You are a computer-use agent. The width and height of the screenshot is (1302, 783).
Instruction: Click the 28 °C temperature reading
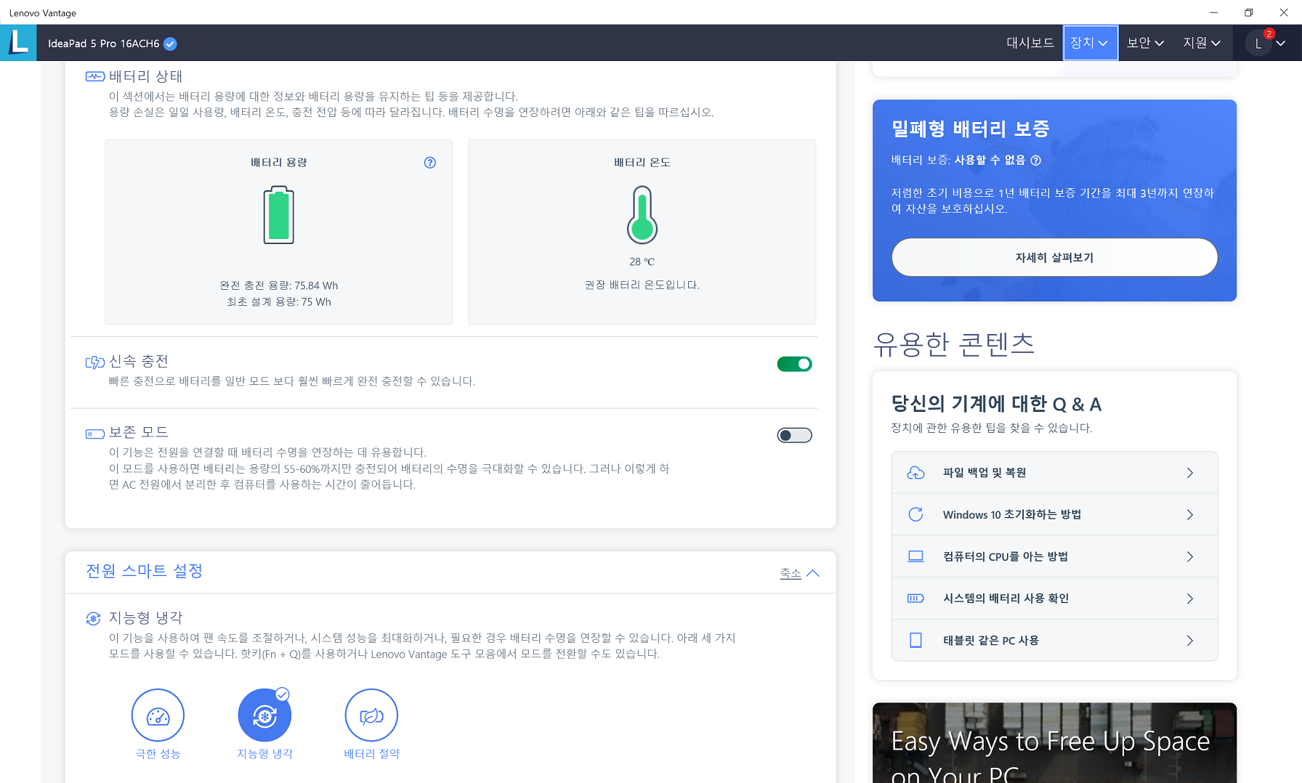[x=642, y=261]
